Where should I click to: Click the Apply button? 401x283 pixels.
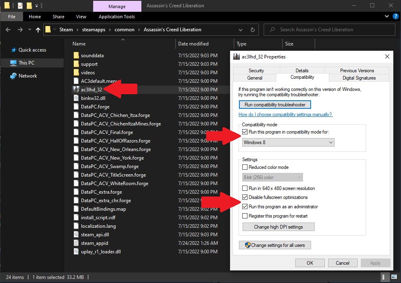pyautogui.click(x=375, y=263)
